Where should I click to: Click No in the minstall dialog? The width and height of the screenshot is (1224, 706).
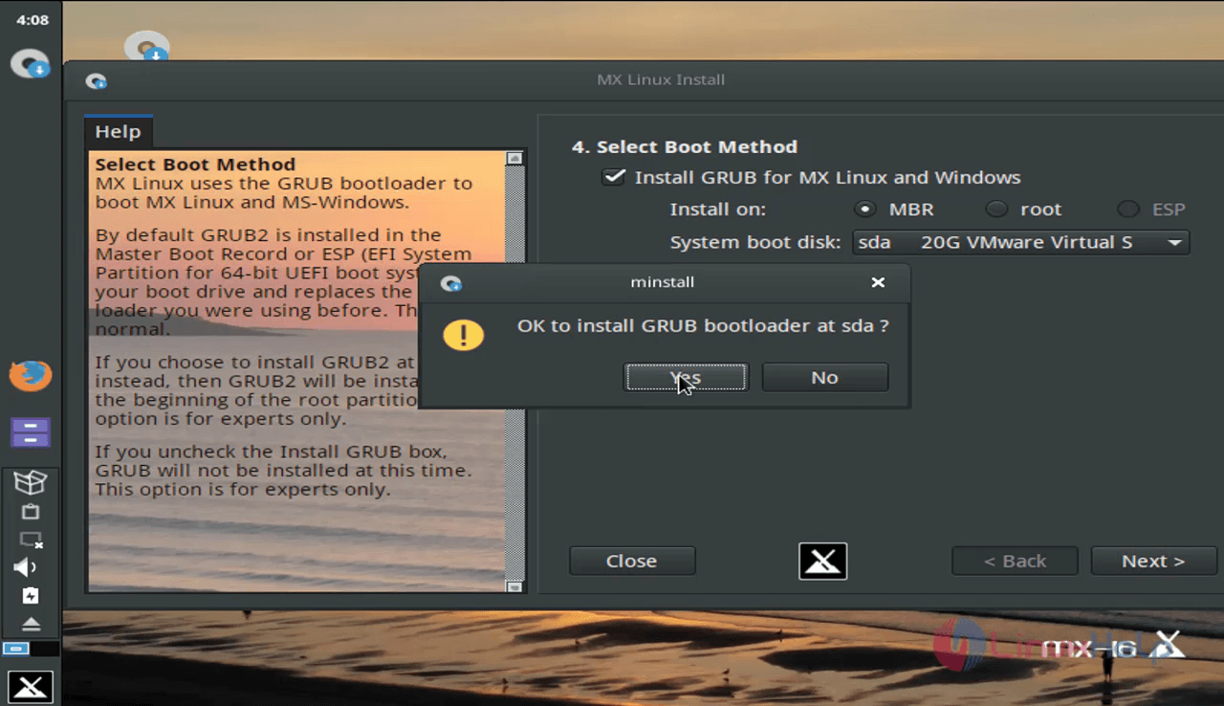824,377
